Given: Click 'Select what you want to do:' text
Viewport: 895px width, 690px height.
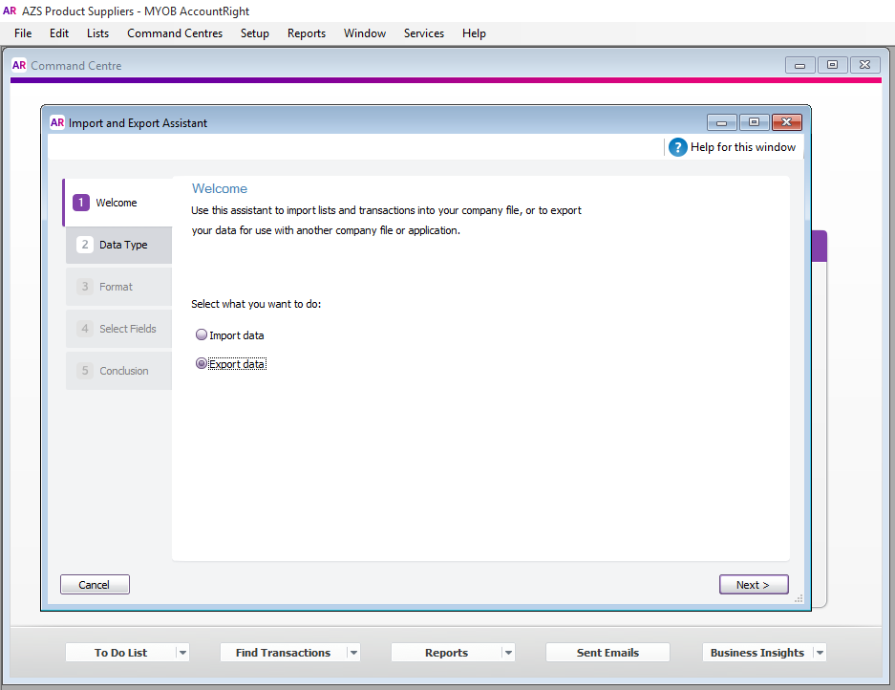Looking at the screenshot, I should pos(256,304).
